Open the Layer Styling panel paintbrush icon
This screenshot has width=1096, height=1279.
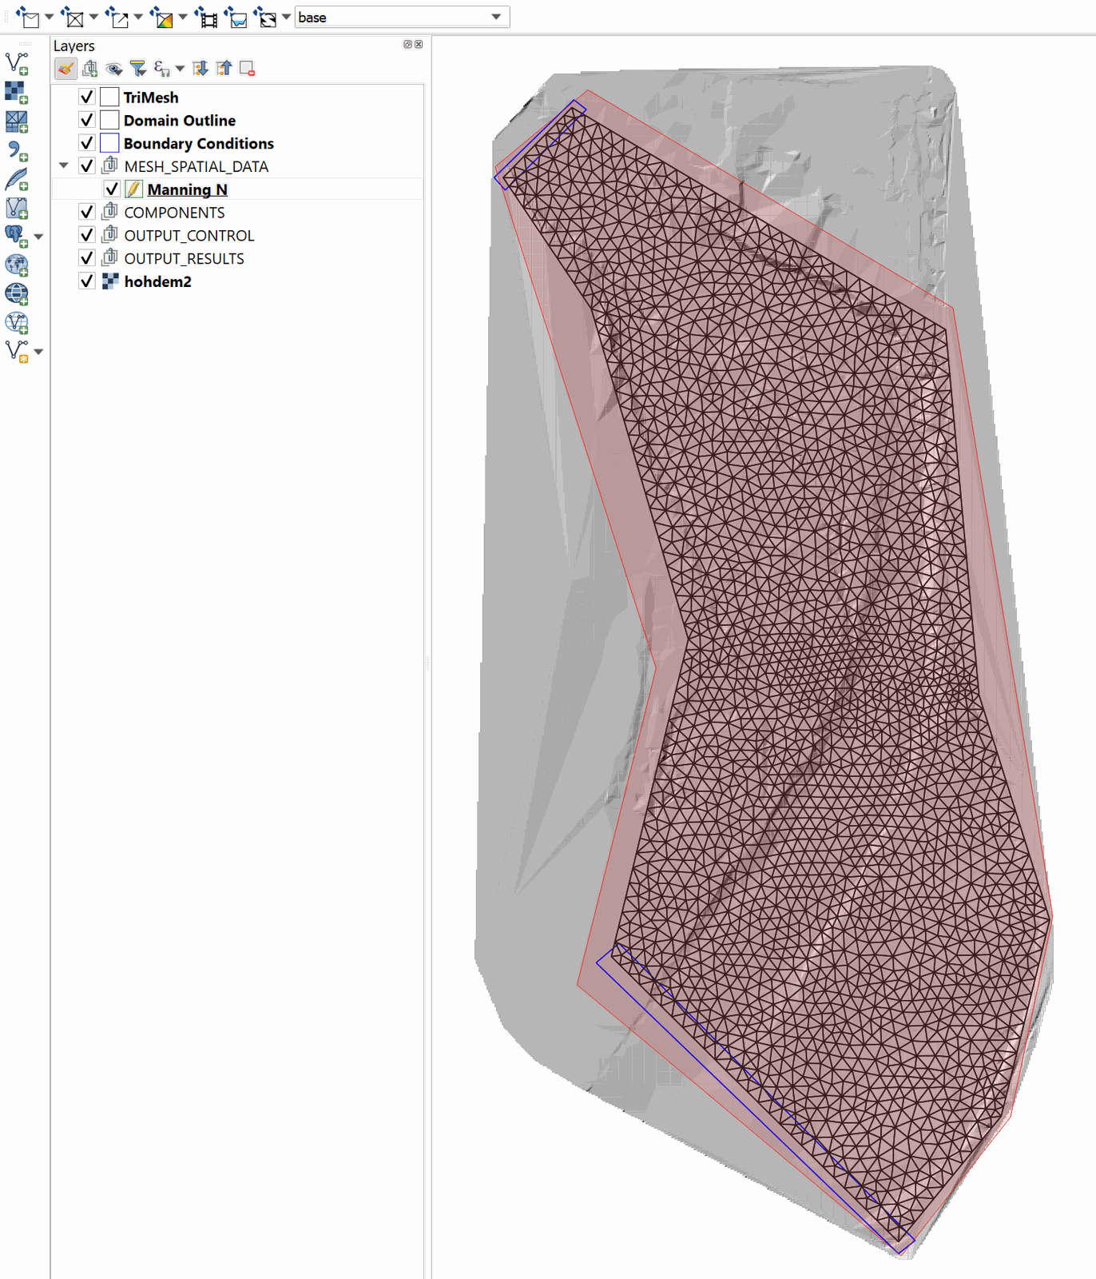pos(66,69)
